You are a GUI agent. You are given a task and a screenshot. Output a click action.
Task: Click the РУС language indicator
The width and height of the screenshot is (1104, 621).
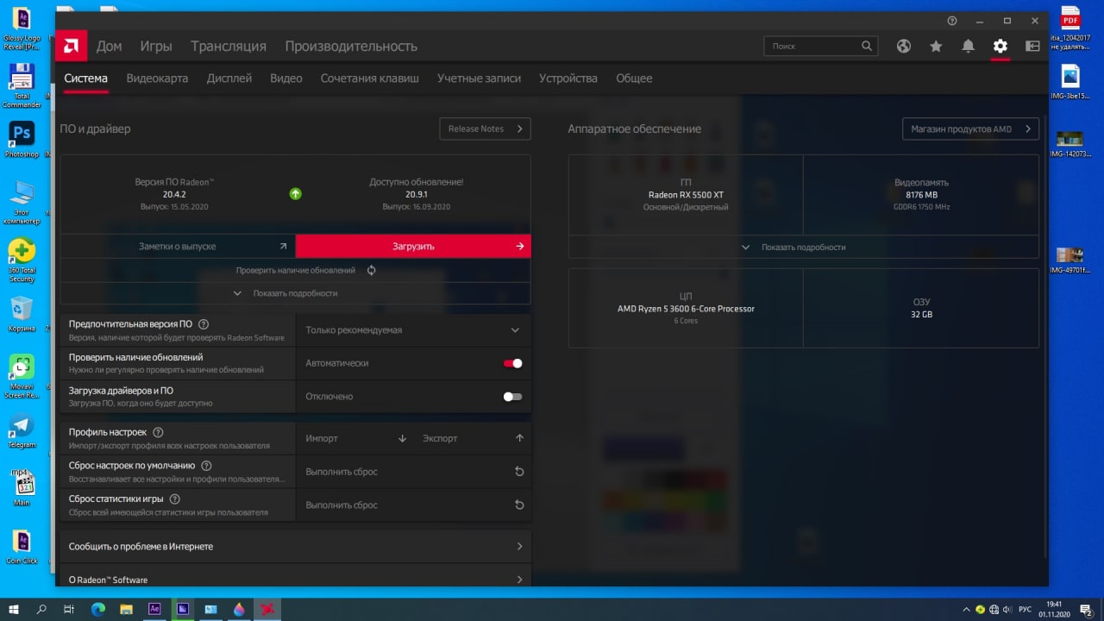(1026, 610)
